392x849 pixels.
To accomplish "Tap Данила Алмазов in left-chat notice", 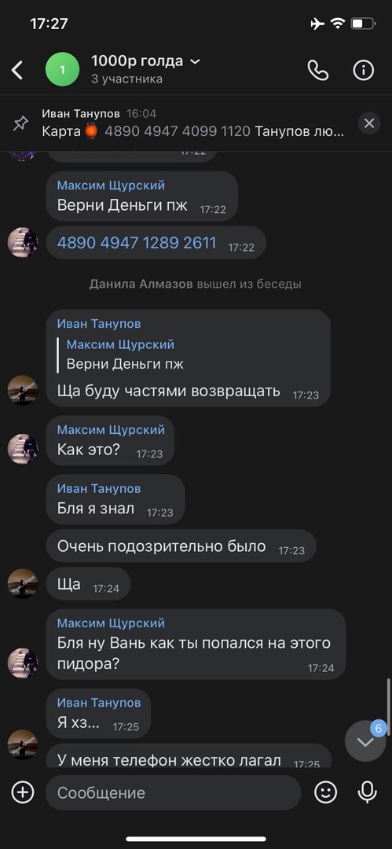I will click(141, 284).
